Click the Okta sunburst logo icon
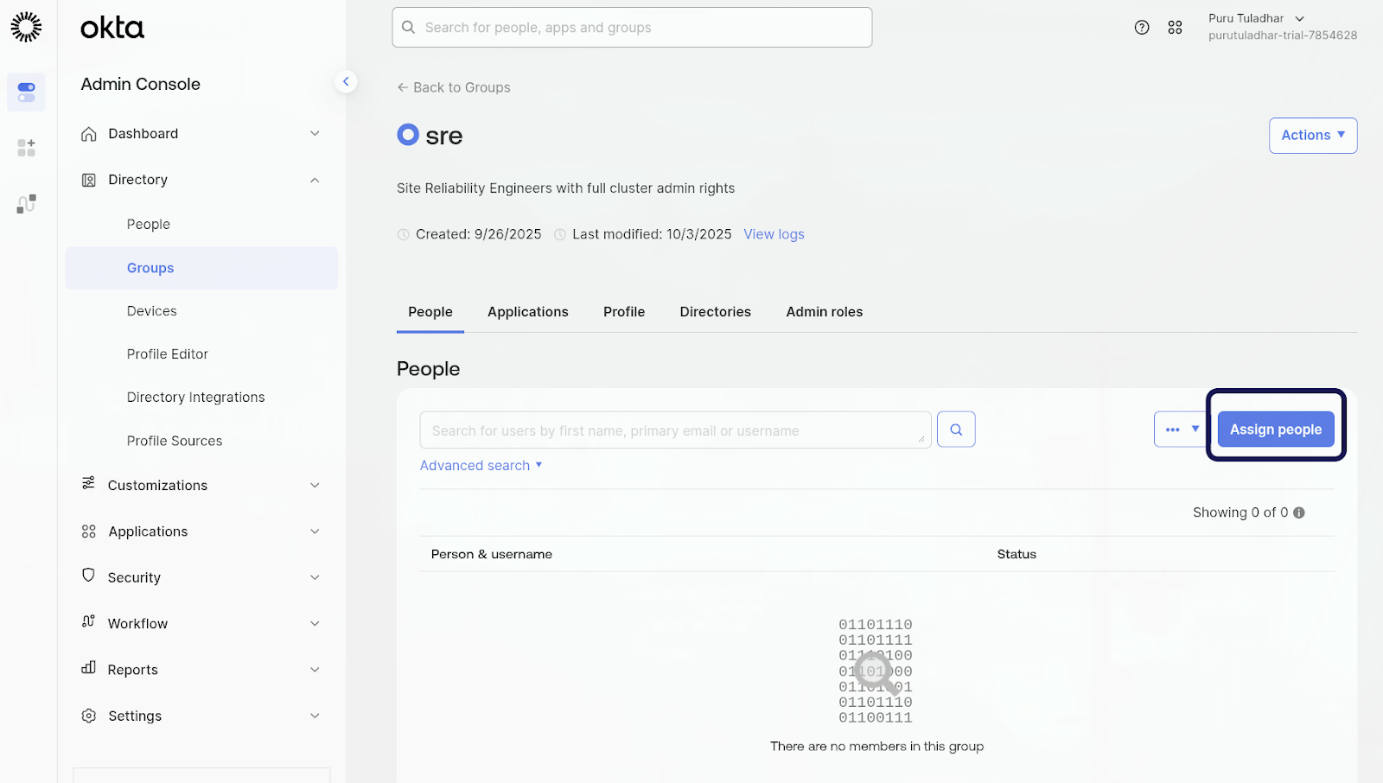 tap(26, 27)
